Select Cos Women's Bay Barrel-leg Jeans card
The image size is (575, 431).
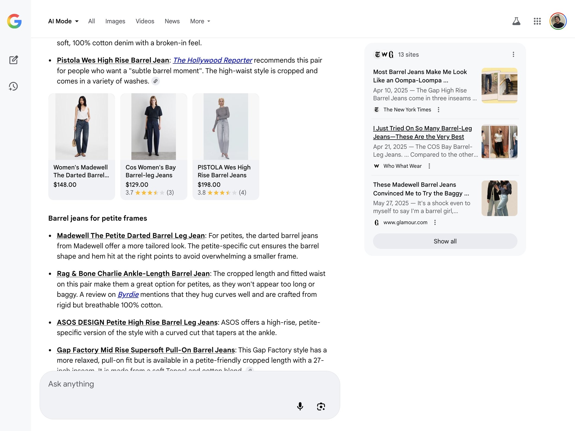click(154, 146)
